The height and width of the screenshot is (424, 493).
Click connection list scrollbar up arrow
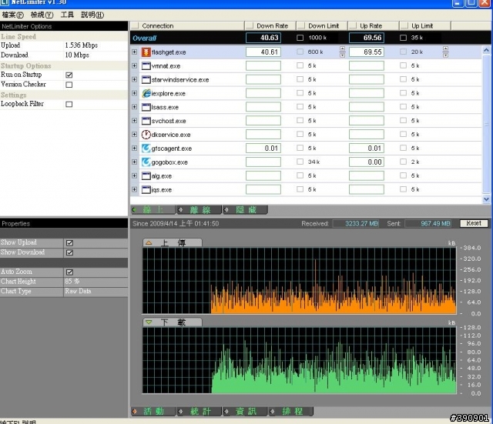[x=486, y=50]
